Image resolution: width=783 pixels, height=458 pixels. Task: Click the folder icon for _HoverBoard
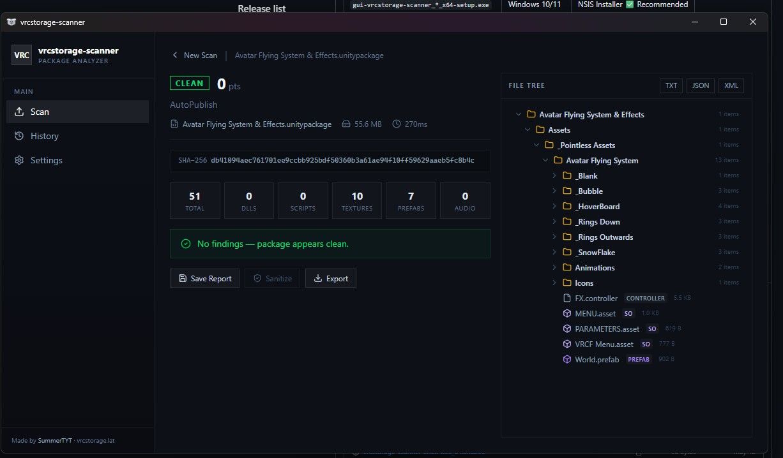coord(567,207)
